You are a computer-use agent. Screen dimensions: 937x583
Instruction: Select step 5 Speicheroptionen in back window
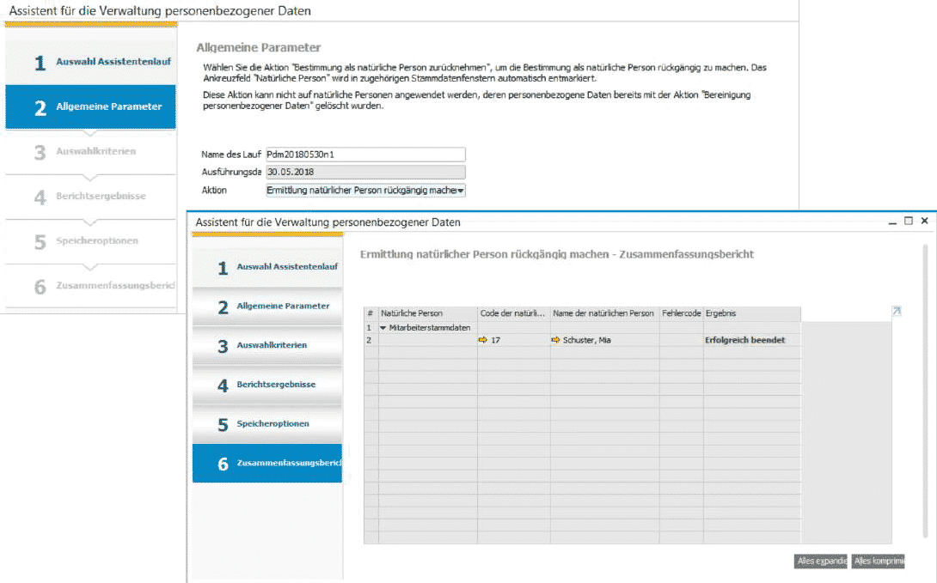point(91,241)
